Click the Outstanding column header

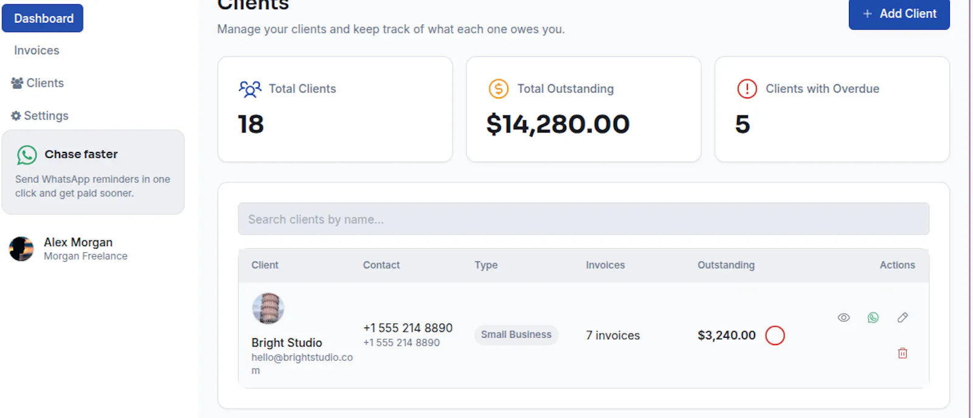pos(726,265)
